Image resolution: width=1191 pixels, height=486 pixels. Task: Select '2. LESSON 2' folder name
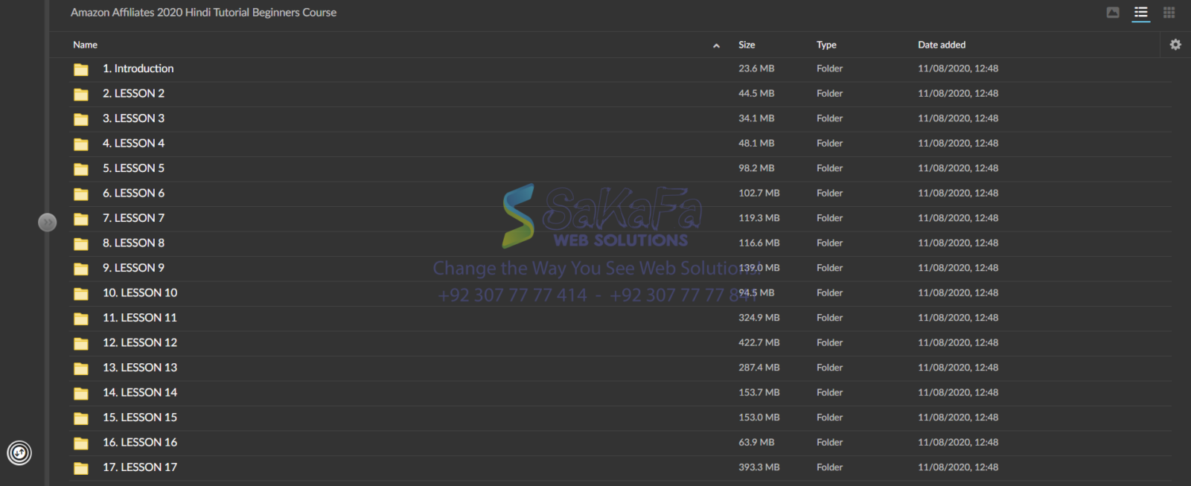(x=133, y=93)
